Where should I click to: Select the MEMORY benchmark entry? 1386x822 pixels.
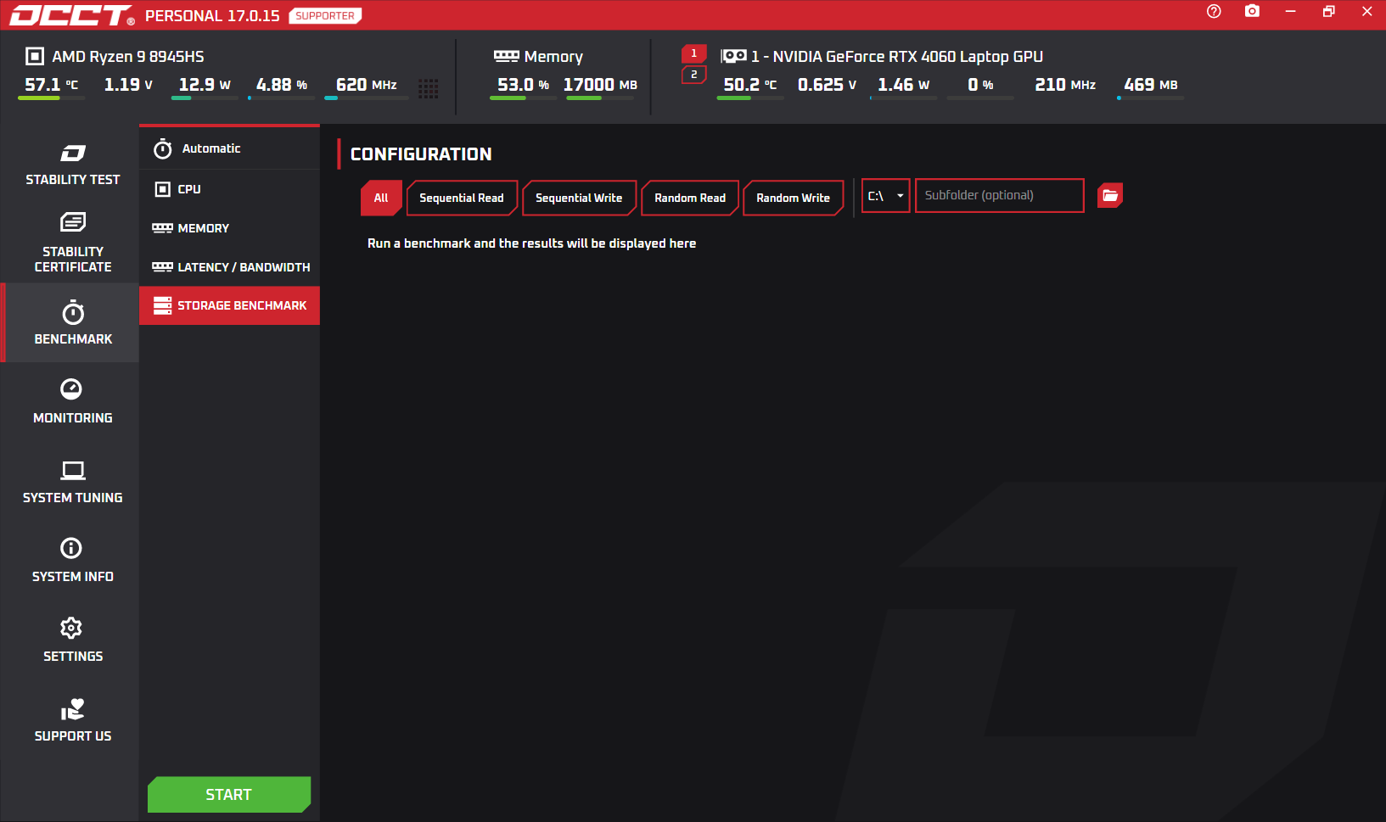click(229, 228)
